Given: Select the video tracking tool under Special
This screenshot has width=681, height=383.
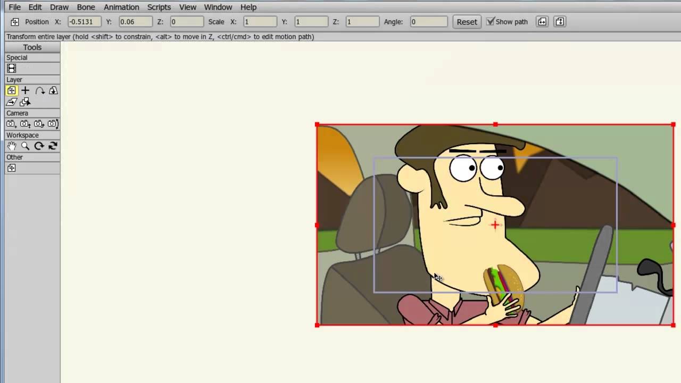Looking at the screenshot, I should (11, 68).
